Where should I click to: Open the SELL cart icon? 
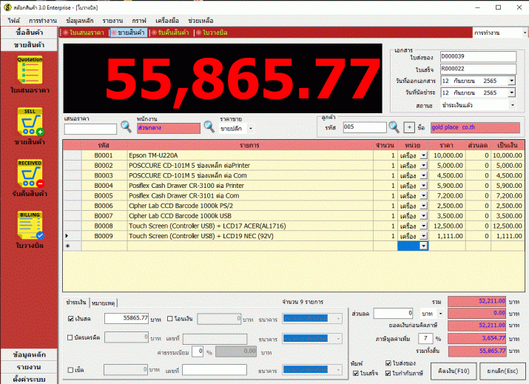[x=30, y=121]
